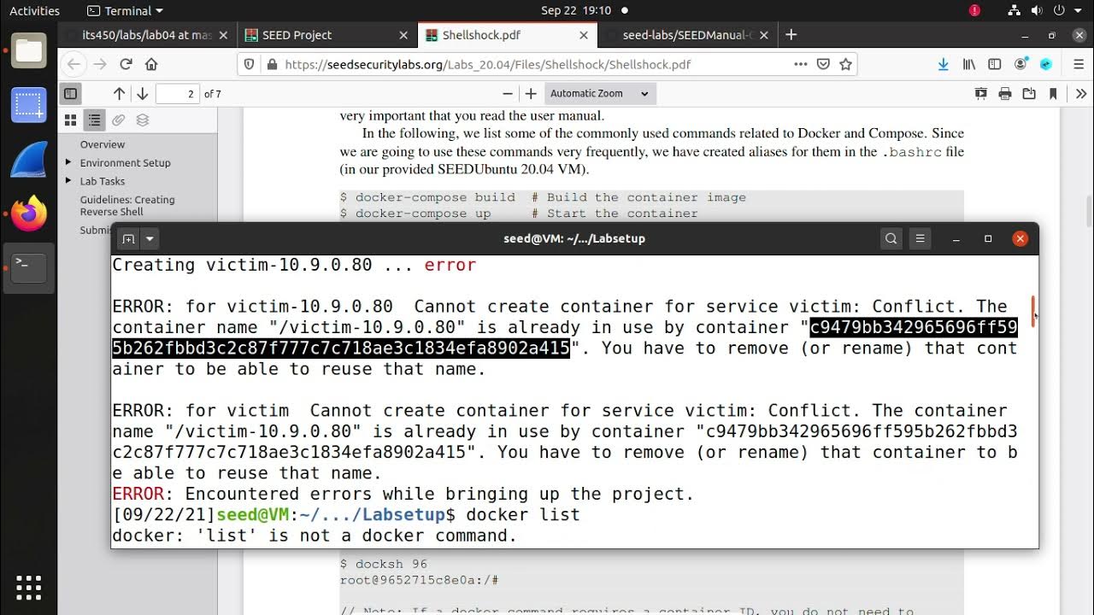This screenshot has width=1094, height=615.
Task: Open the clock calendar Sep 22 19:10
Action: [576, 11]
